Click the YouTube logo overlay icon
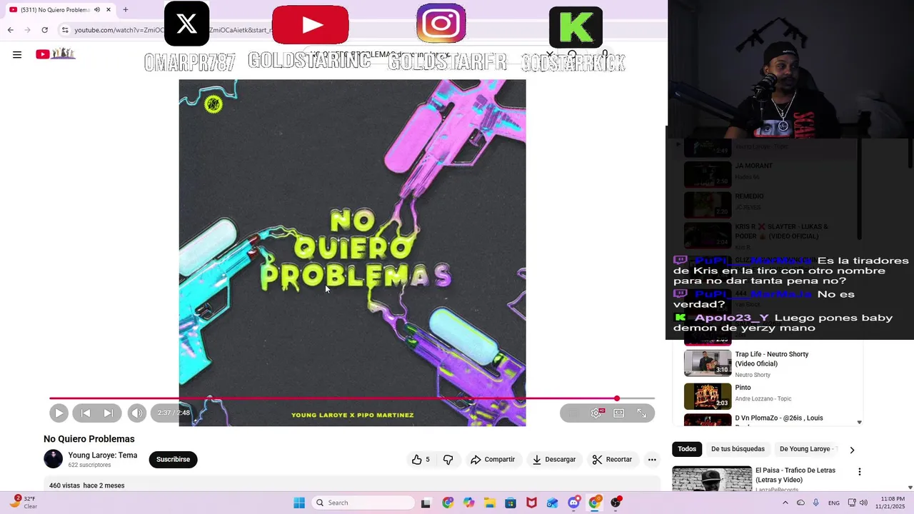The height and width of the screenshot is (514, 914). (x=311, y=24)
